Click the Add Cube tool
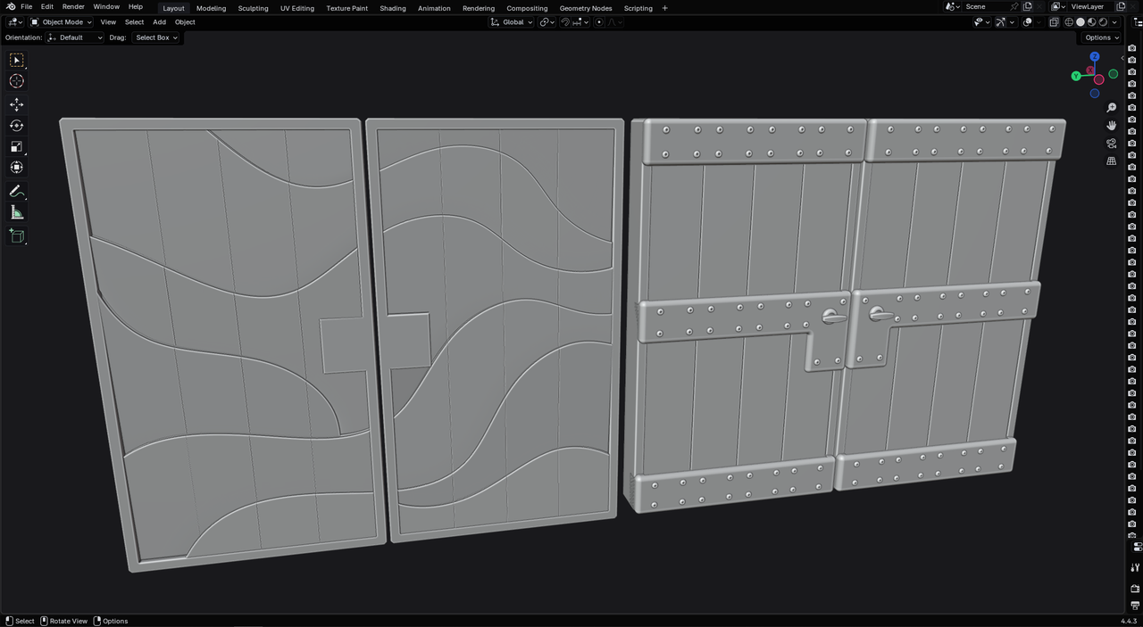Viewport: 1143px width, 627px height. [x=16, y=236]
